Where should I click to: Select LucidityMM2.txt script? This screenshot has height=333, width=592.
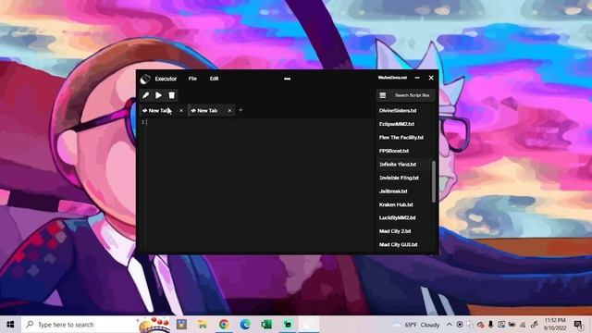click(x=397, y=218)
